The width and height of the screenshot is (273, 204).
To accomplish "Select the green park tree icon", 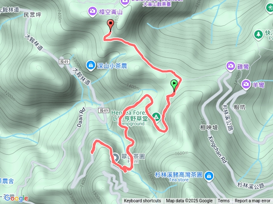I will click(x=258, y=34).
